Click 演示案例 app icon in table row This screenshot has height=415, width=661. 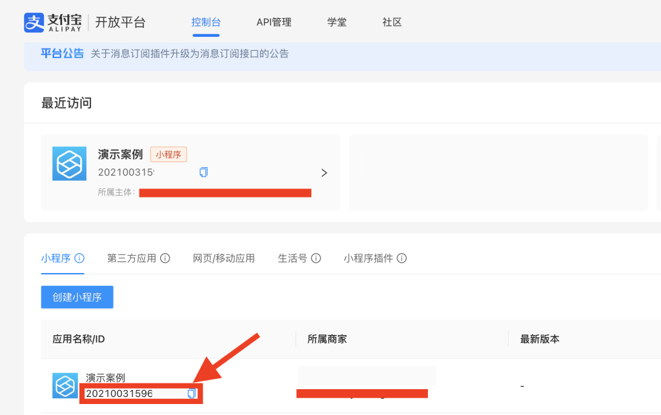coord(65,385)
